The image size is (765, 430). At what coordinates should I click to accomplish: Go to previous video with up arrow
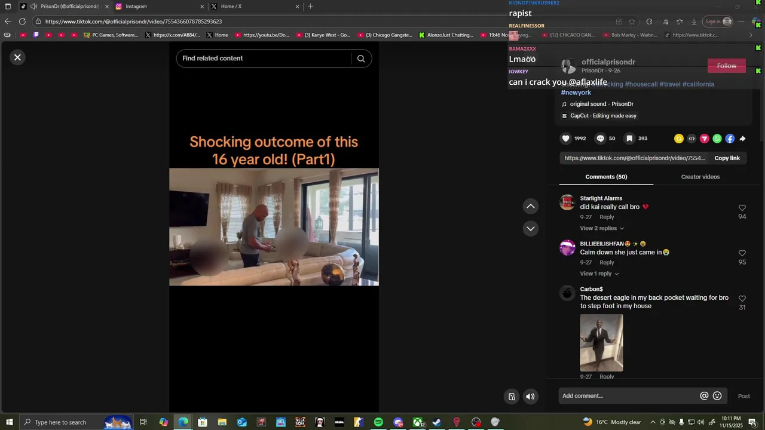click(531, 206)
